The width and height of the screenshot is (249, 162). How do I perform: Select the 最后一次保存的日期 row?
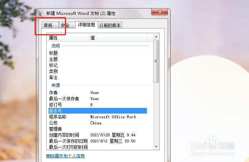98,141
